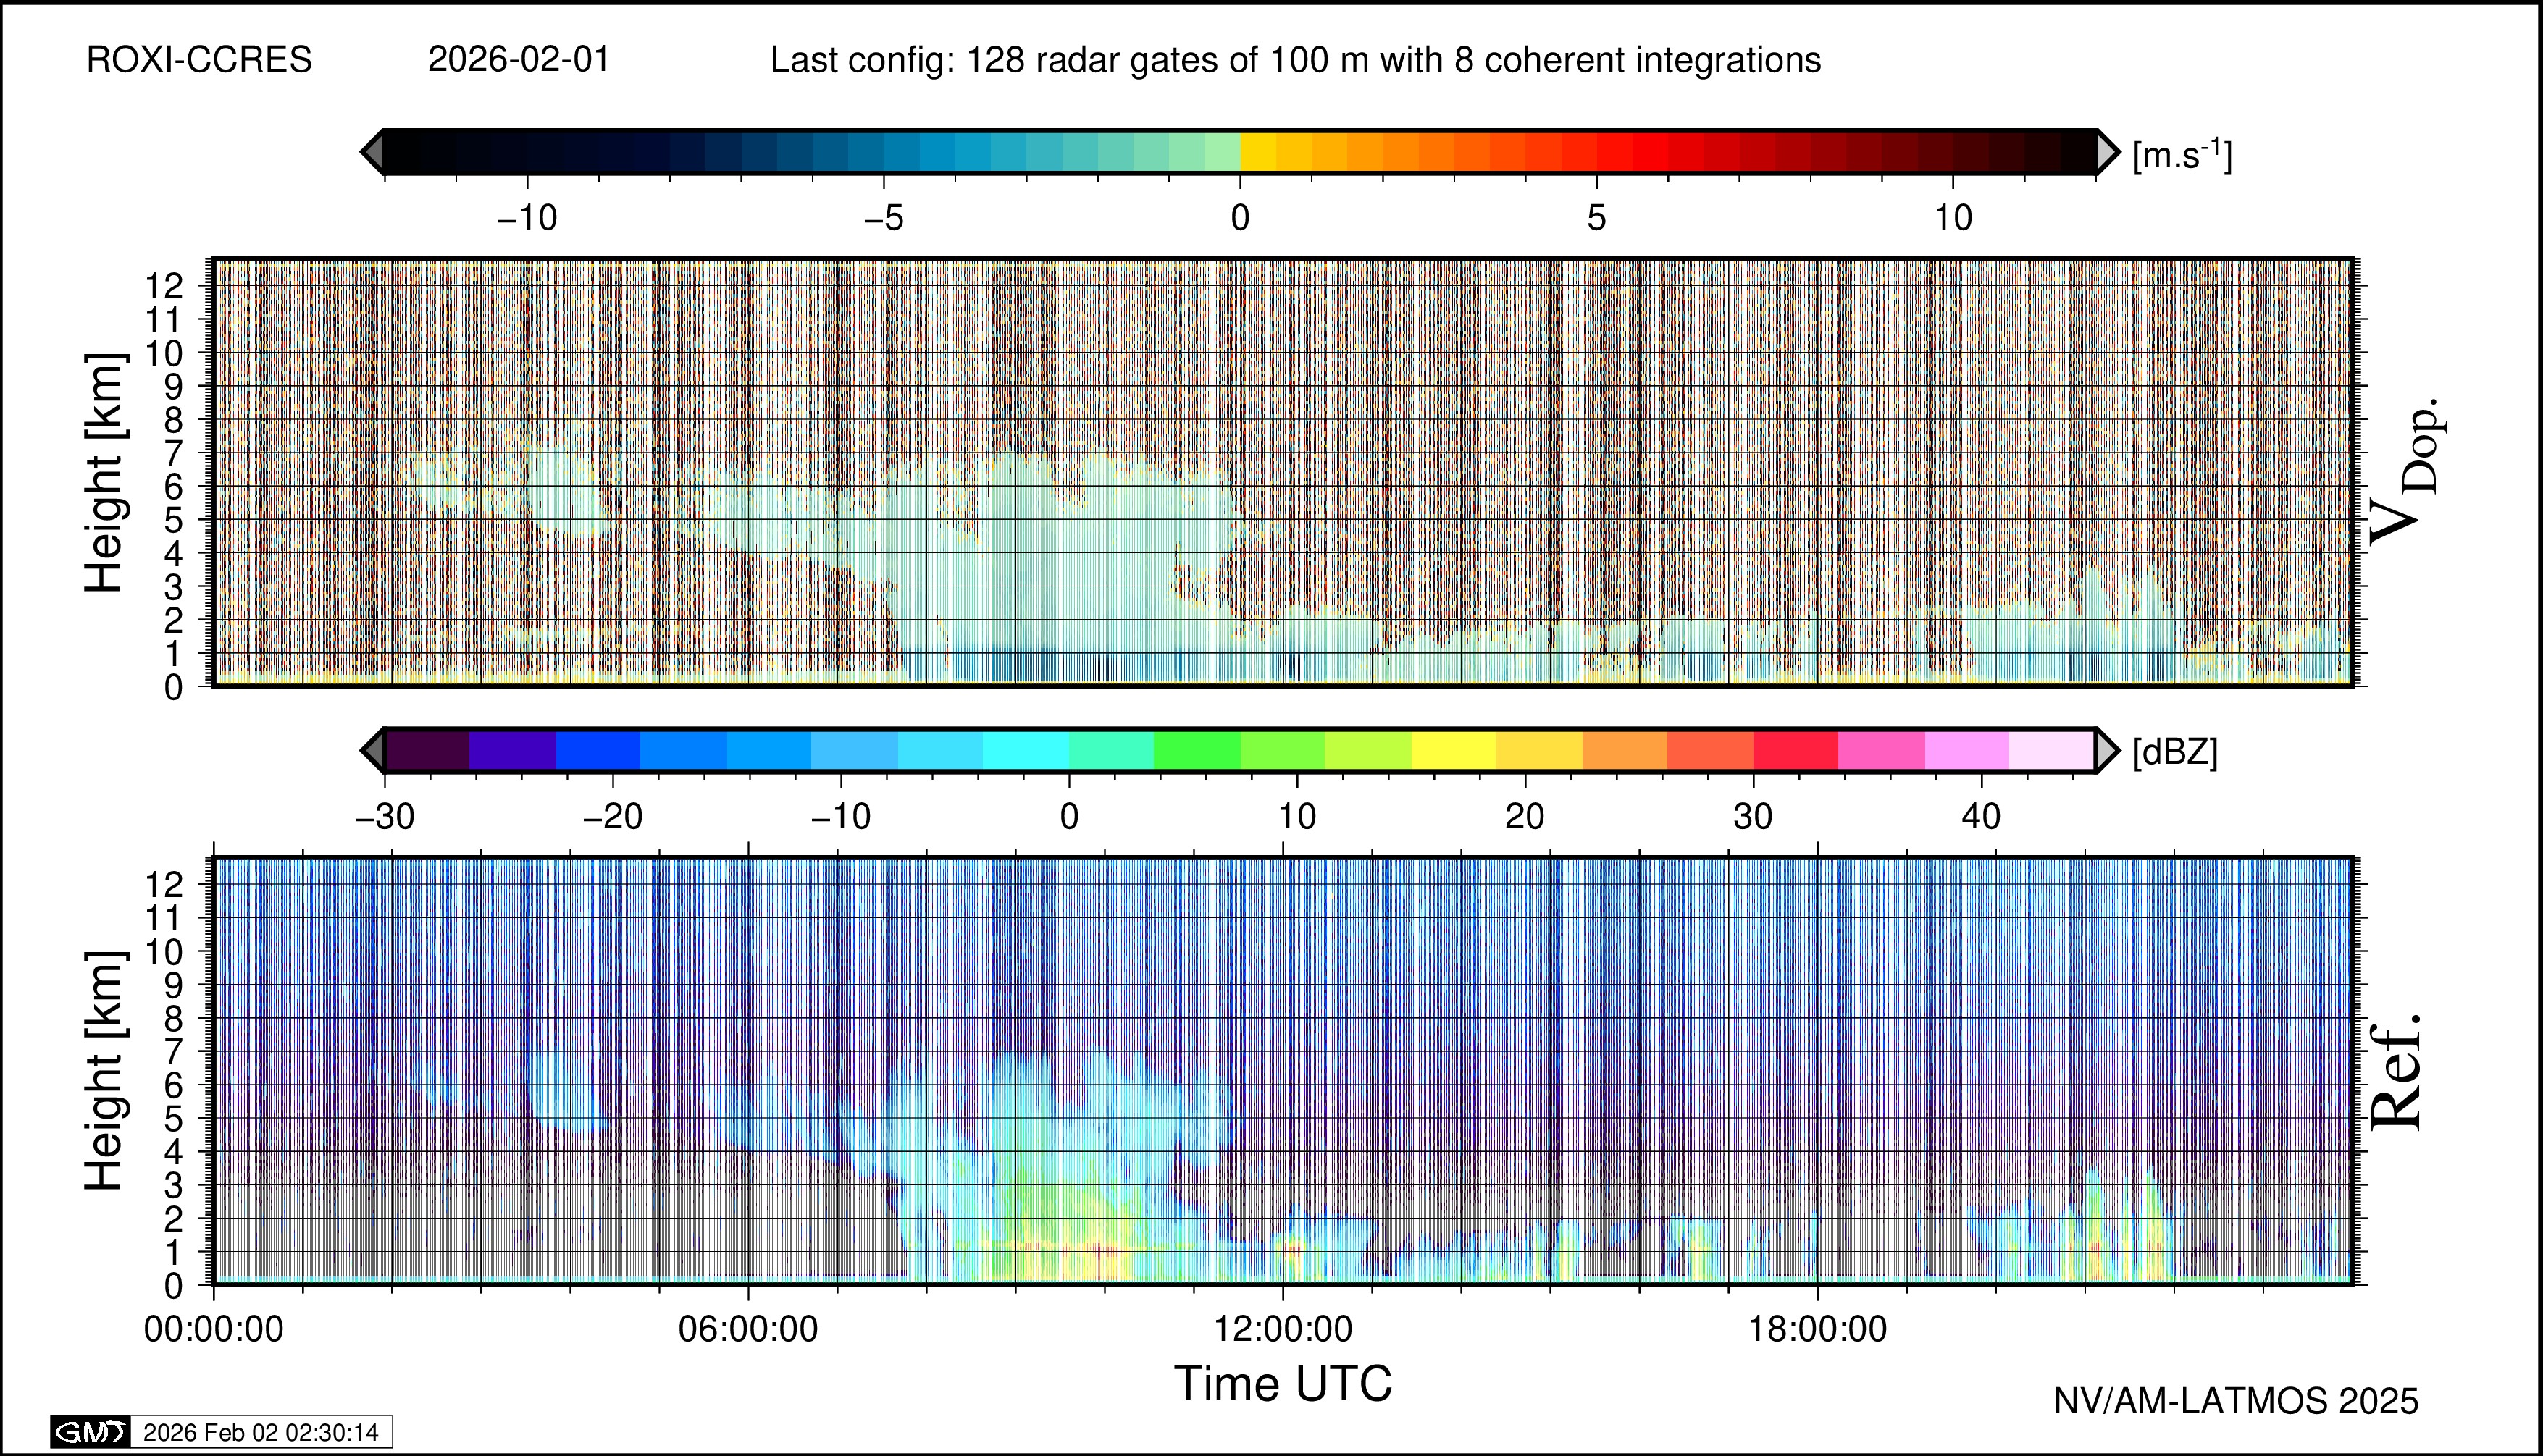Viewport: 2543px width, 1456px height.
Task: Click the 2026 Feb 02 02:30:14 timestamp
Action: [x=260, y=1432]
